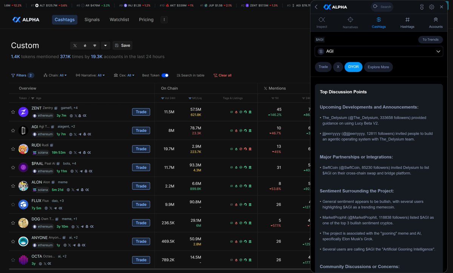Click the hand icon in side panel header
Image resolution: width=453 pixels, height=273 pixels.
422,7
